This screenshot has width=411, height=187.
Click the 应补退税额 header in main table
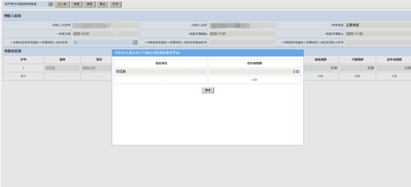click(394, 59)
